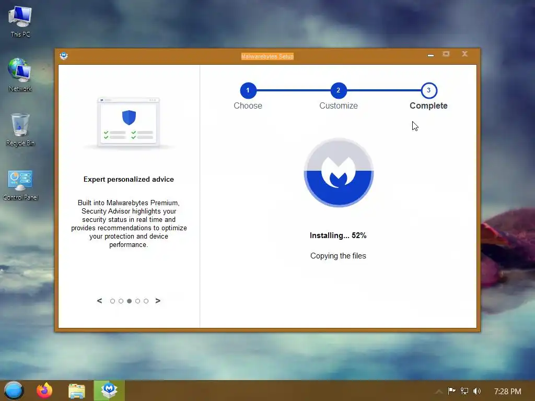
Task: Minimize the Malwarebytes Setup window
Action: coord(431,55)
